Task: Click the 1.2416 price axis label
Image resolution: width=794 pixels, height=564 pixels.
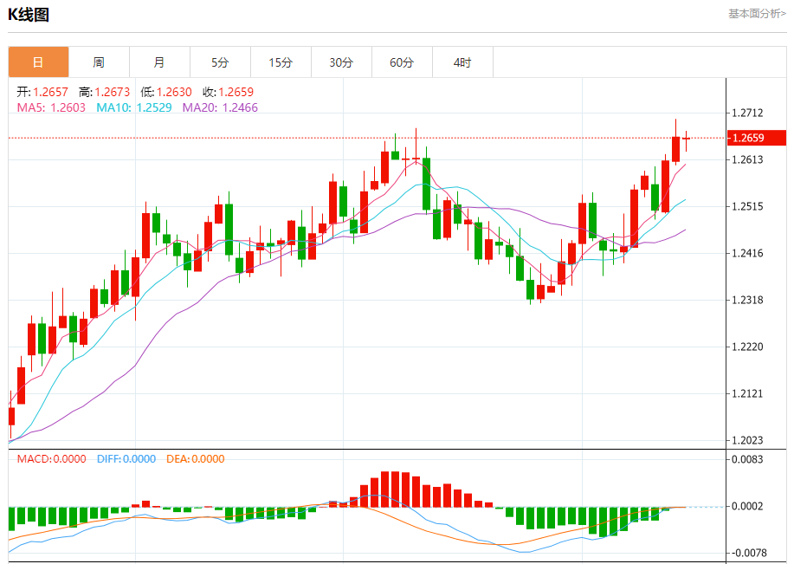Action: (748, 253)
